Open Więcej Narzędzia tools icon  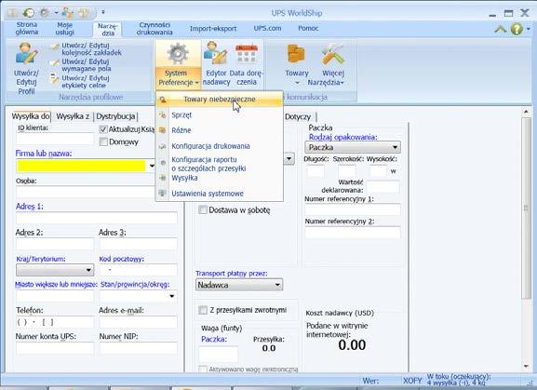point(332,54)
